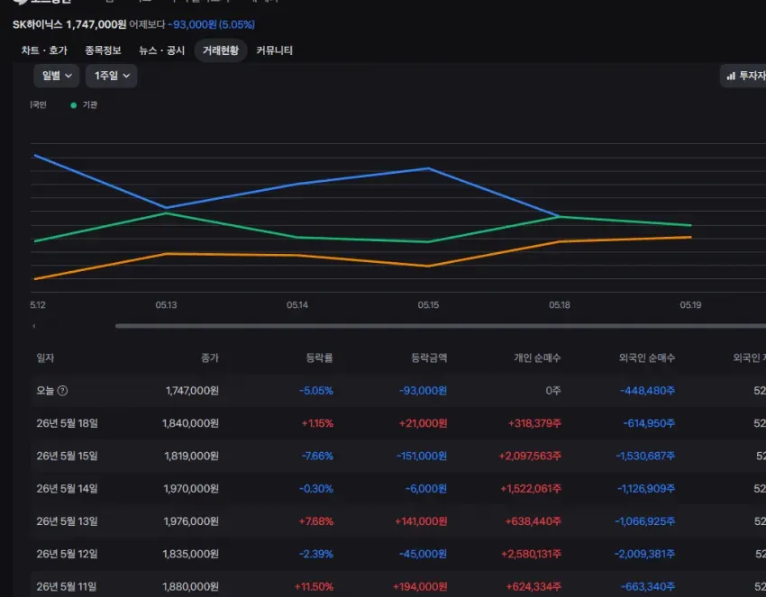Select the 26년 5월 12일 row date
The image size is (766, 597).
[67, 554]
